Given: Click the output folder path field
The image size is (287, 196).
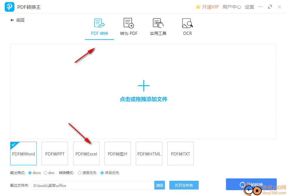Looking at the screenshot, I should (x=93, y=185).
